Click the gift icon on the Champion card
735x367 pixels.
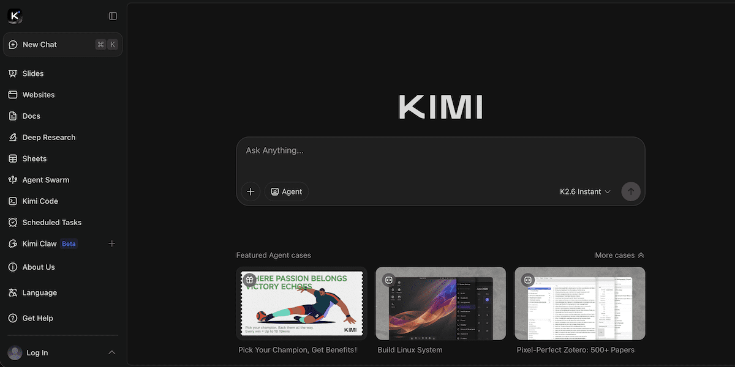point(249,280)
